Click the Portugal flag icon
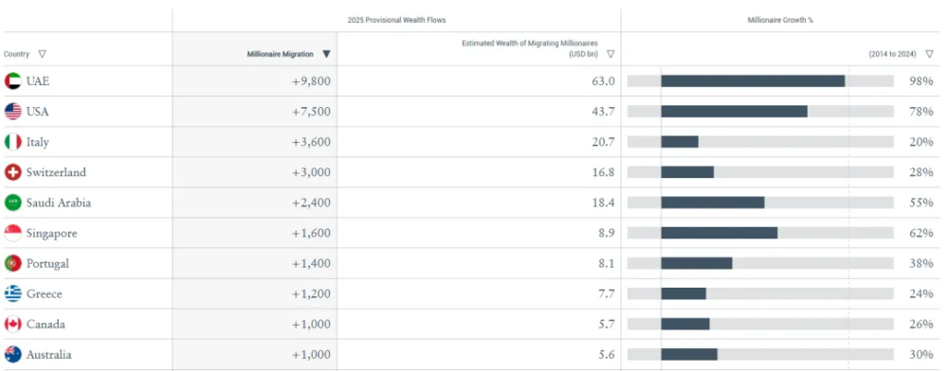Screen dimensions: 948x371 (x=12, y=264)
